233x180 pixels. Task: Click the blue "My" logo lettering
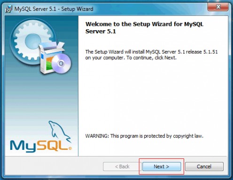(23, 146)
